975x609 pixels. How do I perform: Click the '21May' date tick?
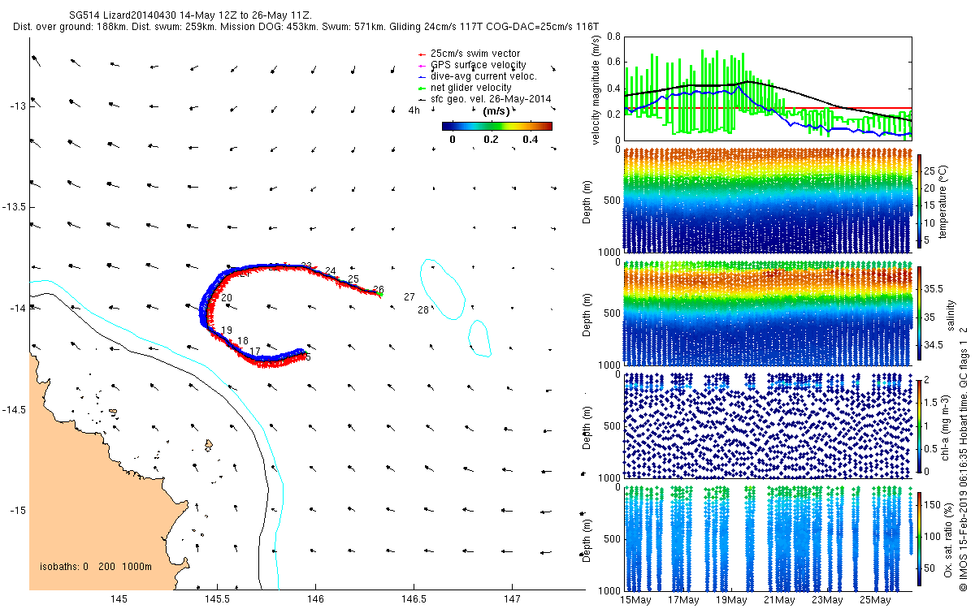(779, 600)
